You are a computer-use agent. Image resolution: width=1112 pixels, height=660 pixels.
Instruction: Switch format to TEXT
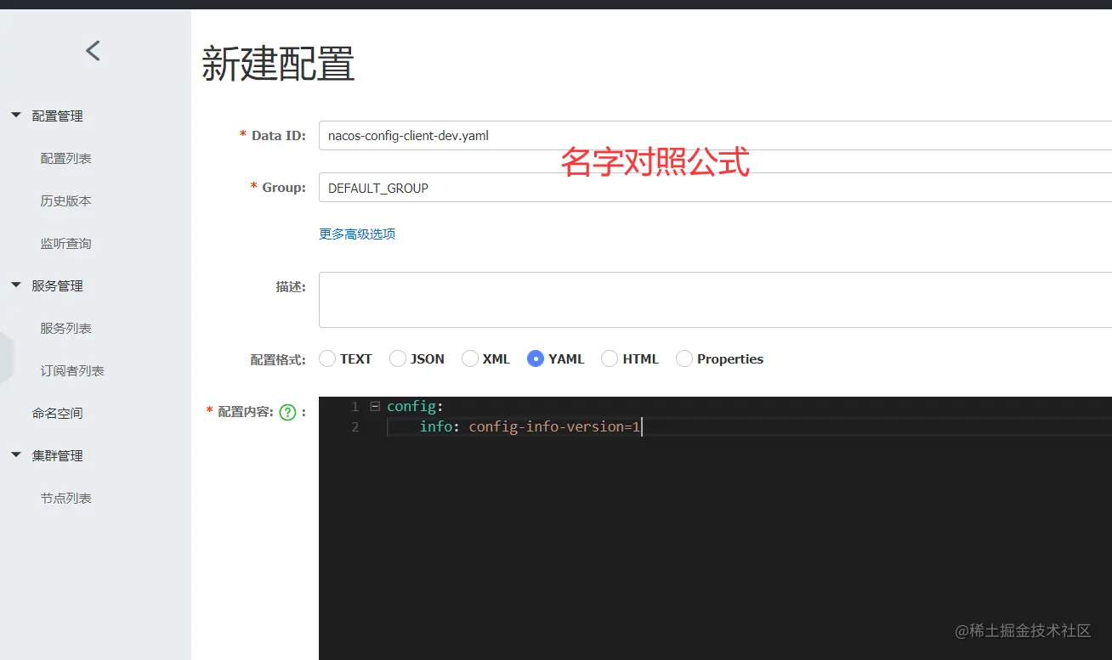point(327,358)
